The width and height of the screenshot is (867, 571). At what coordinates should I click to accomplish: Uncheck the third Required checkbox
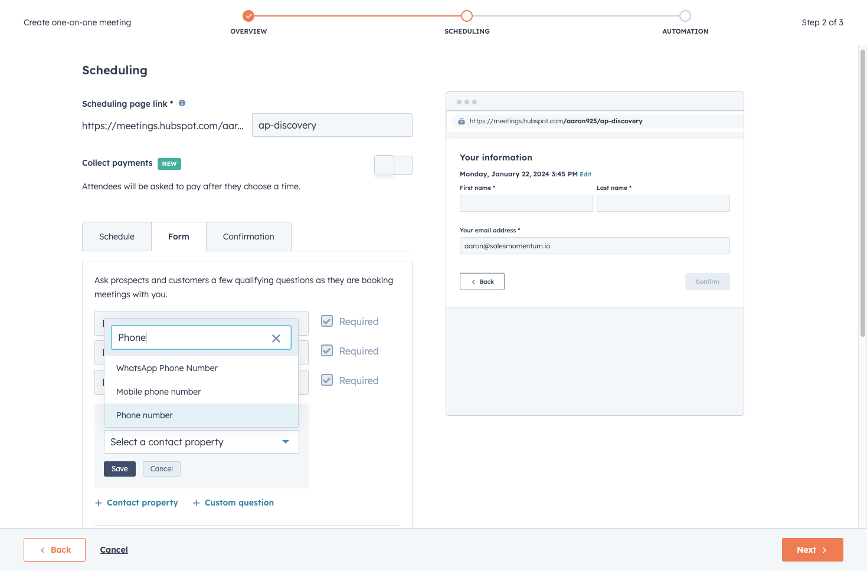(327, 380)
